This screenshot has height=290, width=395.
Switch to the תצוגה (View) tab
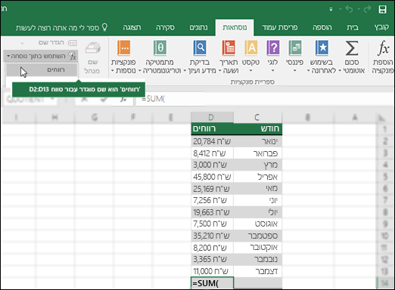(132, 27)
